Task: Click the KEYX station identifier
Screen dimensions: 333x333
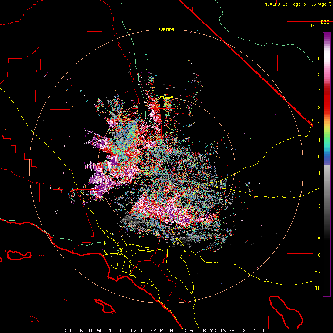Action: click(x=210, y=330)
